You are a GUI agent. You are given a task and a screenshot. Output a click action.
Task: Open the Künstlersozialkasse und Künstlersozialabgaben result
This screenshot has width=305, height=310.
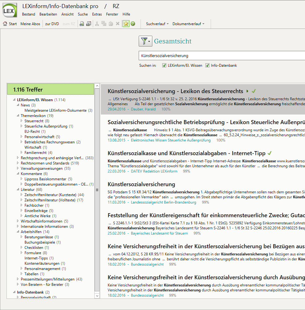[186, 153]
